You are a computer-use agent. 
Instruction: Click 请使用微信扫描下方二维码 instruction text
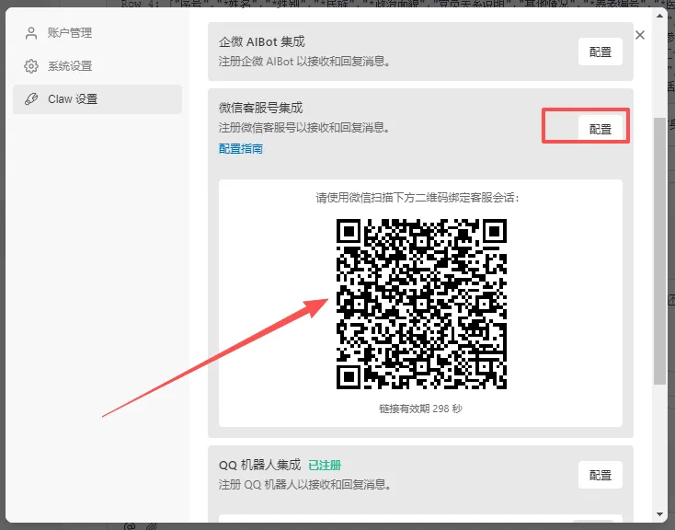tap(418, 198)
